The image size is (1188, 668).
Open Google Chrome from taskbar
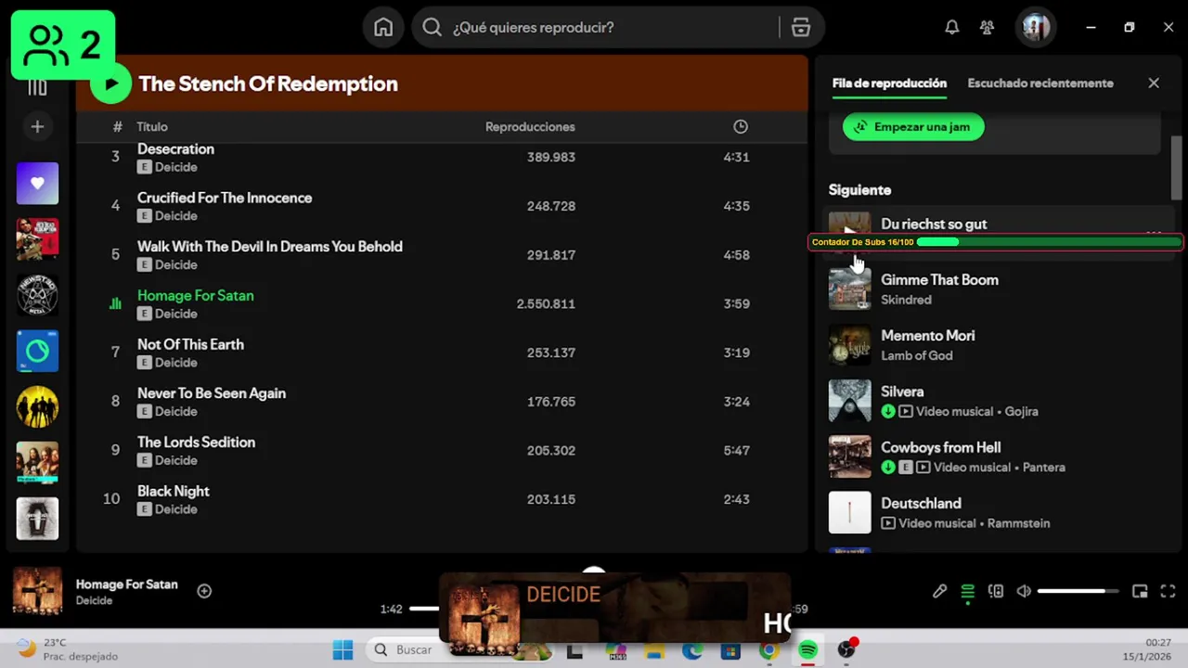coord(768,650)
